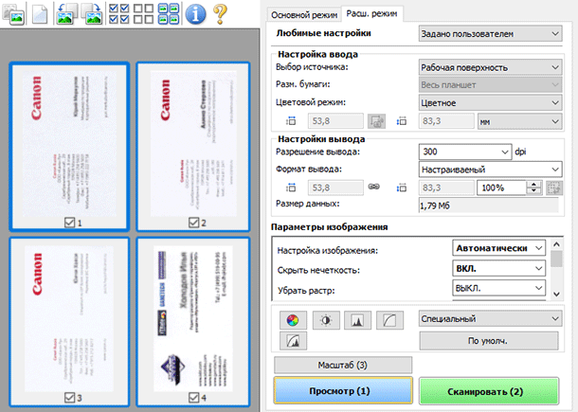This screenshot has height=412, width=578.
Task: Switch to Основной режим tab
Action: coord(304,15)
